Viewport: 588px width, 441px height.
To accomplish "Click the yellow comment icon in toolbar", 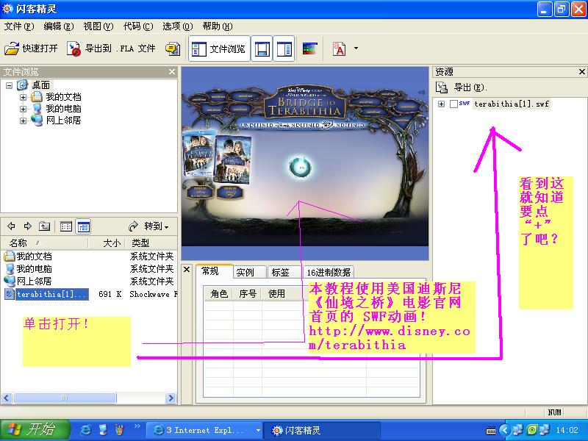I will pyautogui.click(x=173, y=49).
